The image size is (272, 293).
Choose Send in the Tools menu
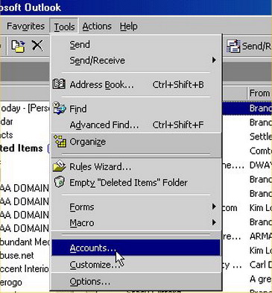(136, 45)
